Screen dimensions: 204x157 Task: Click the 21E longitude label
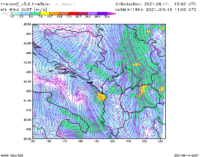129,141
